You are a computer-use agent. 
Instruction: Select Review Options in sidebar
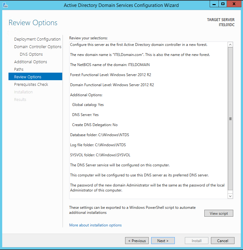(36, 76)
